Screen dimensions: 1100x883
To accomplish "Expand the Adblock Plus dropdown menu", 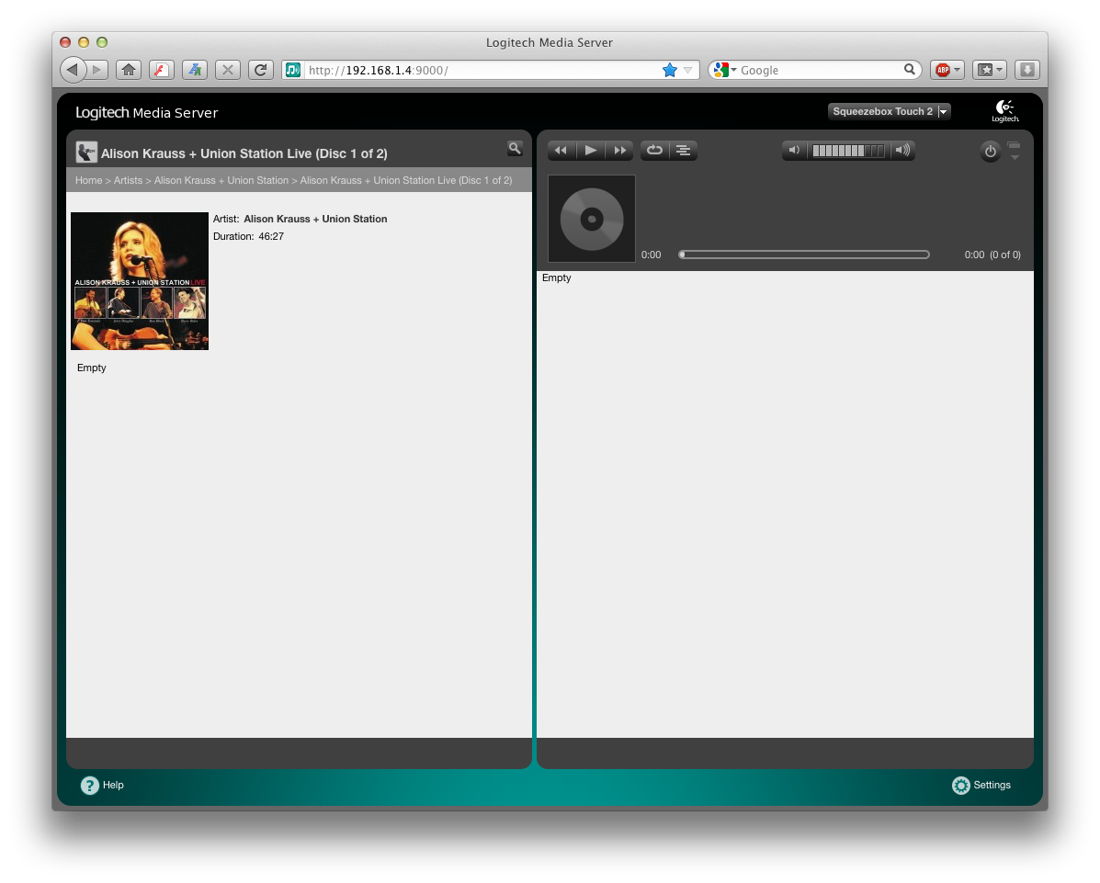I will [957, 70].
